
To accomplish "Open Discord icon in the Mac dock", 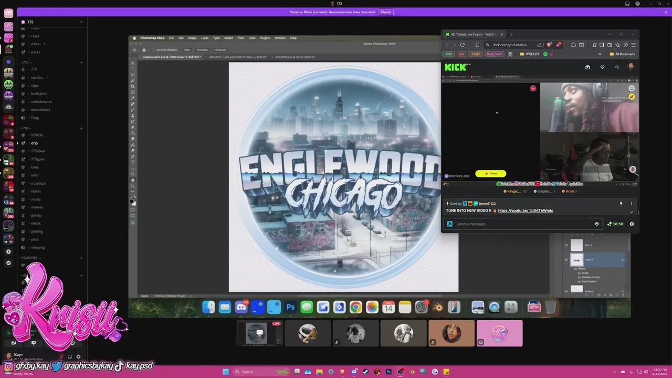I will coord(241,307).
